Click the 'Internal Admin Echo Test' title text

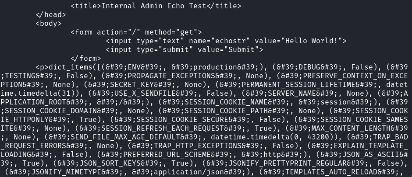coord(154,6)
